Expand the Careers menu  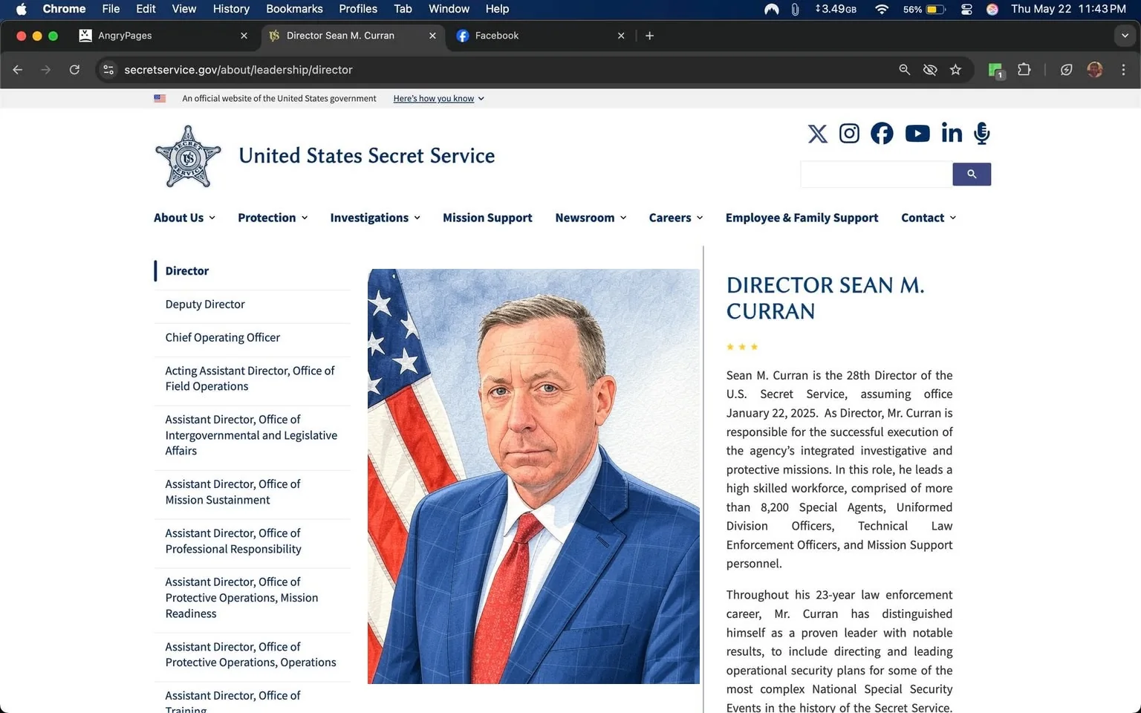[676, 218]
